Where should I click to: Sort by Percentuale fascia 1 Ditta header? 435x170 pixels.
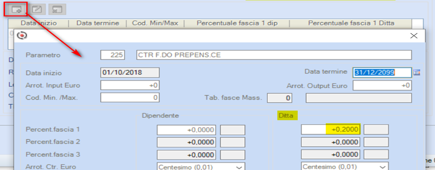click(351, 23)
